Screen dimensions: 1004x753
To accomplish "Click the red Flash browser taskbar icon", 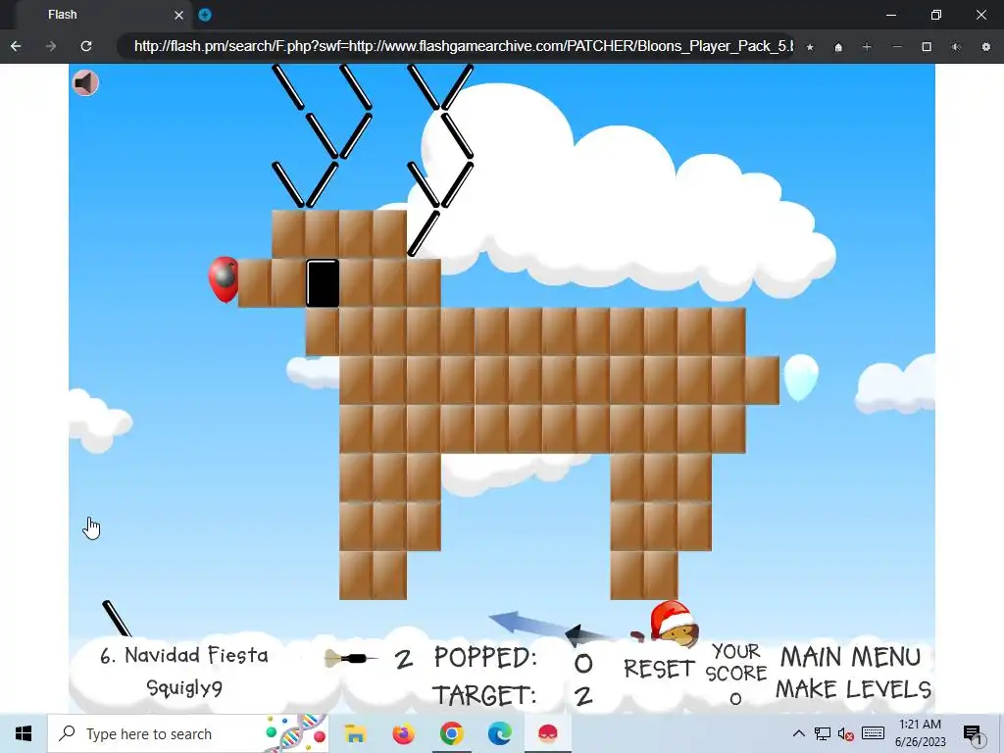I will [547, 733].
